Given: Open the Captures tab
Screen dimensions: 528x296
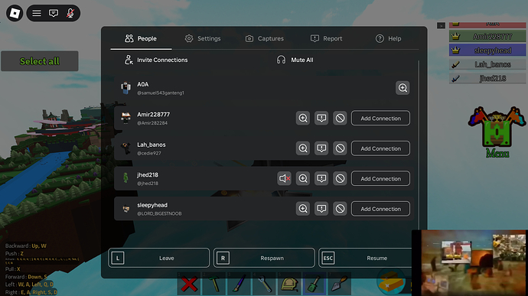Looking at the screenshot, I should tap(264, 38).
